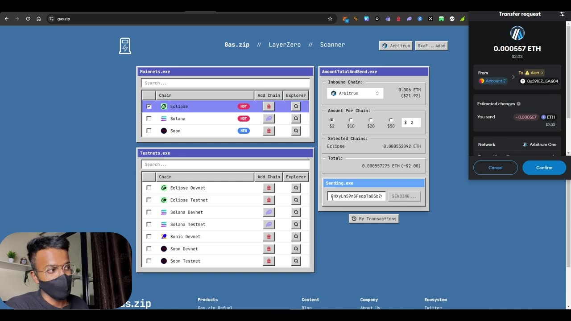Screen dimensions: 571x321
Task: Open the Solana mainnet explorer search icon
Action: click(296, 119)
